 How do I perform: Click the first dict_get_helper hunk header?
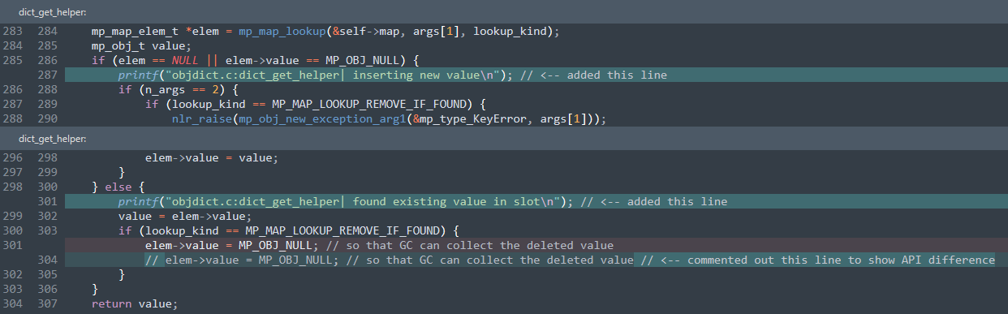pos(504,12)
